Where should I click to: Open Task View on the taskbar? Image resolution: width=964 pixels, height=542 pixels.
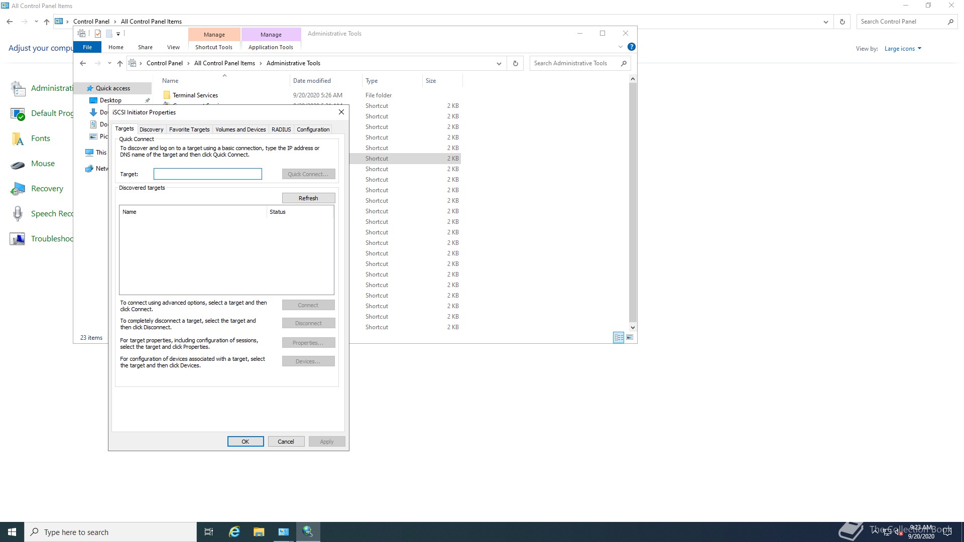click(209, 532)
